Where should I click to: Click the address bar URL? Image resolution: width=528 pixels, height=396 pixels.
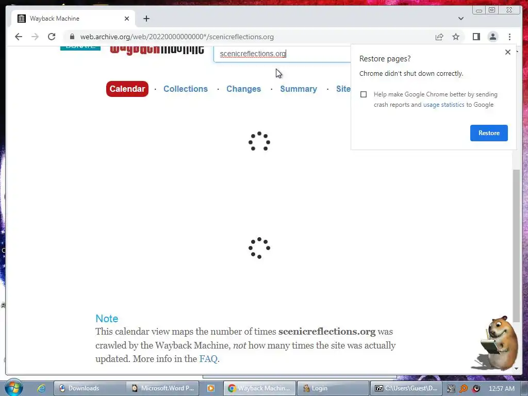177,37
